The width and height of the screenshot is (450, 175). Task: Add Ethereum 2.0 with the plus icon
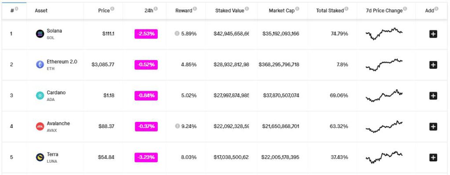433,65
